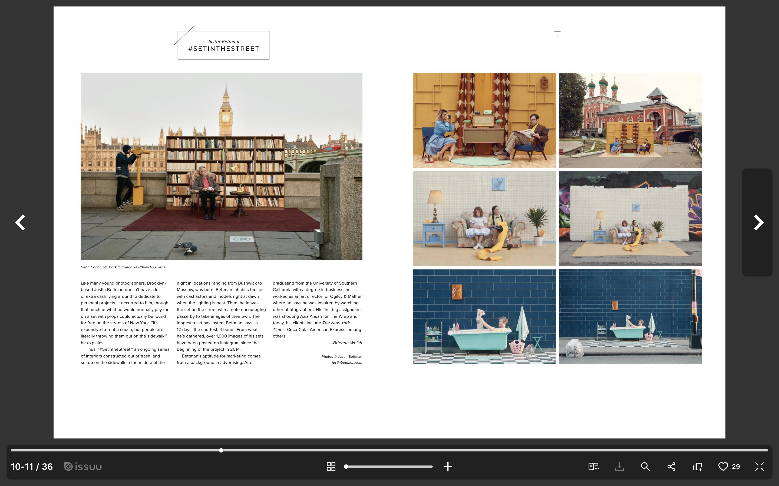Share this publication via share icon

(x=671, y=466)
